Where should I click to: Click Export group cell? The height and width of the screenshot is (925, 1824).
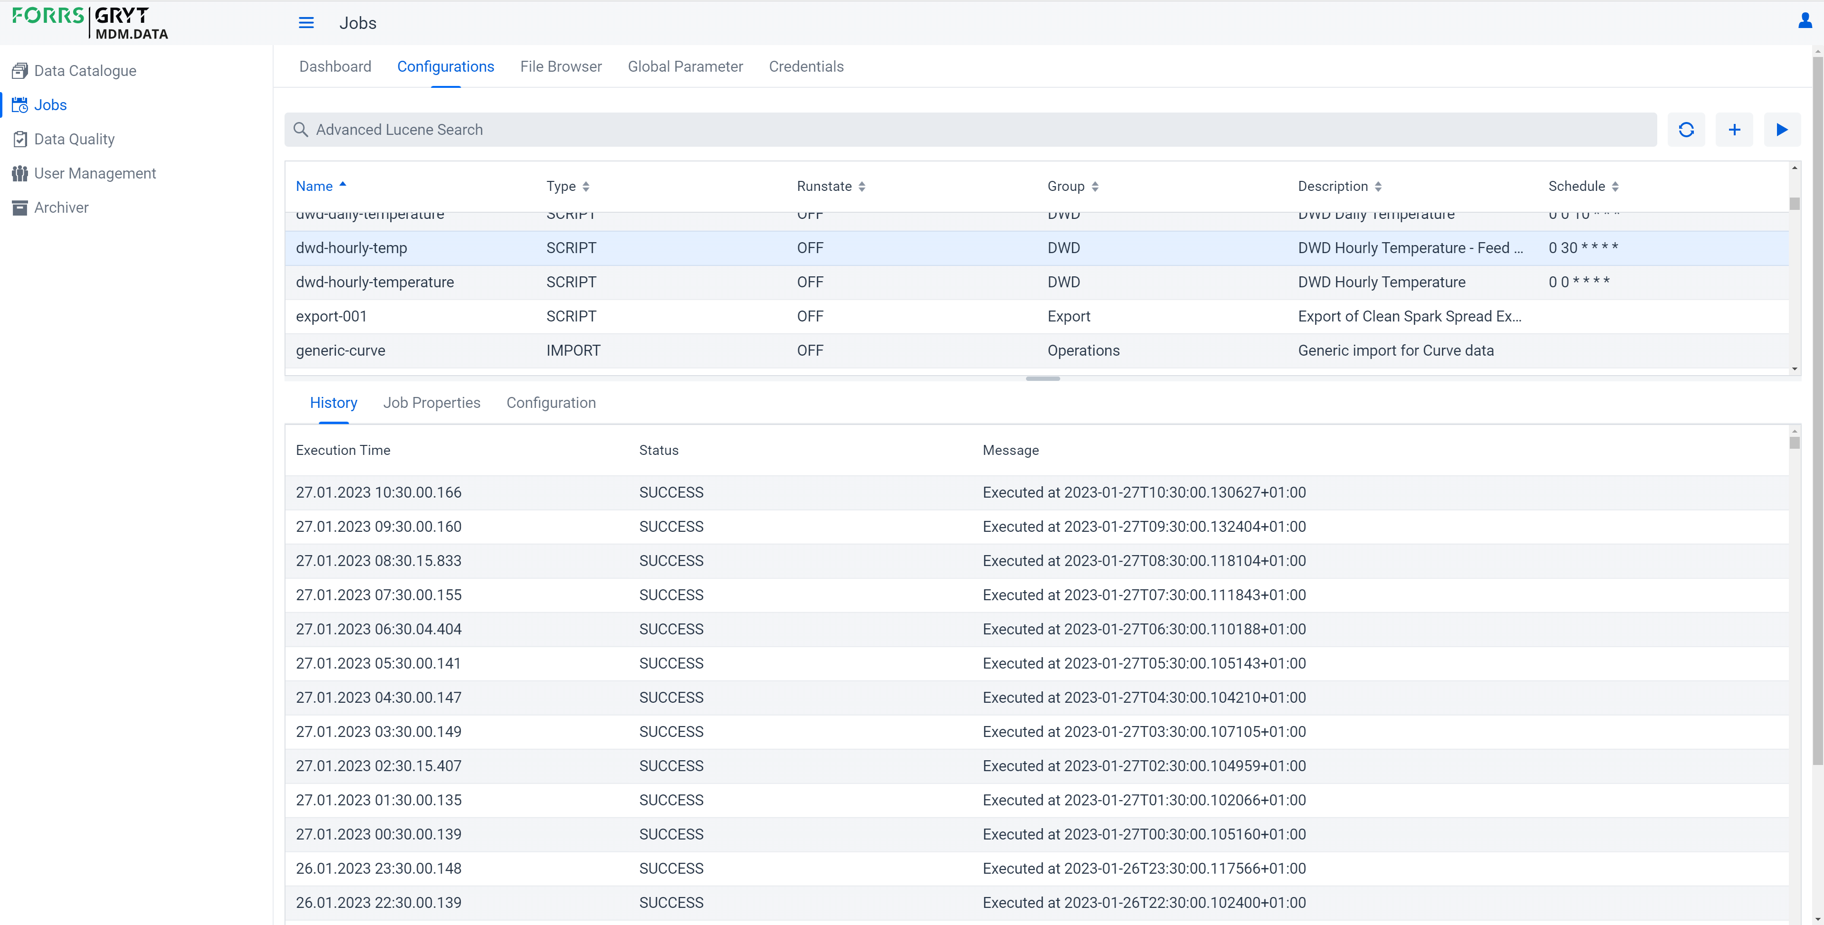tap(1068, 316)
